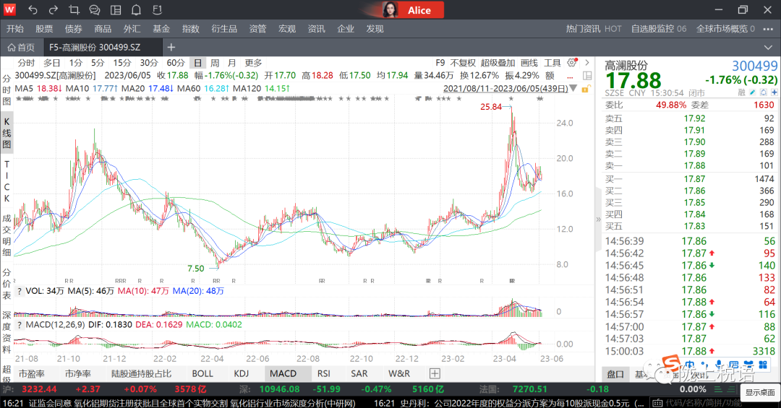Open the 工具 tools dropdown
This screenshot has height=408, width=781.
[552, 63]
